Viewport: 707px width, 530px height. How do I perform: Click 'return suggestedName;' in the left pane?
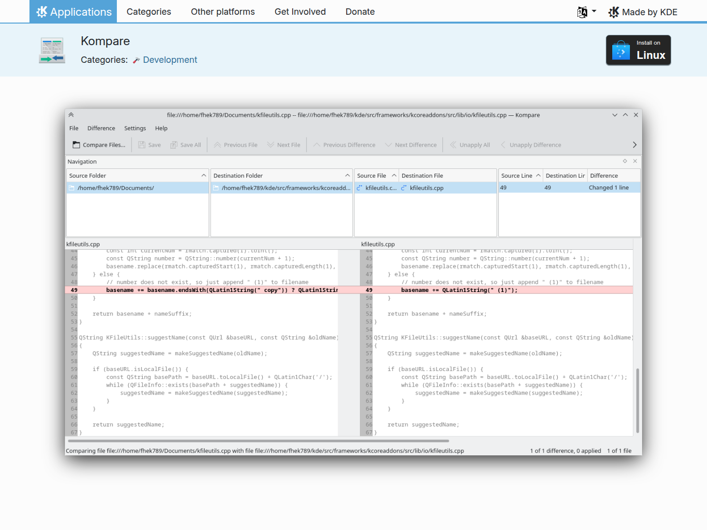pyautogui.click(x=129, y=424)
